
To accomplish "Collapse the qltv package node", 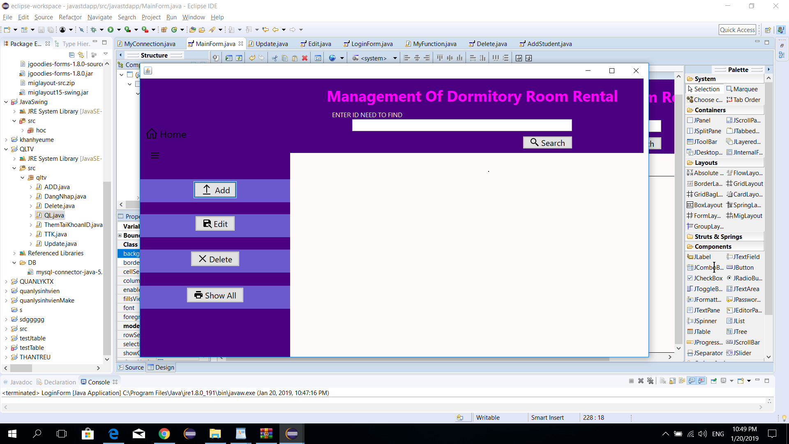I will [23, 178].
